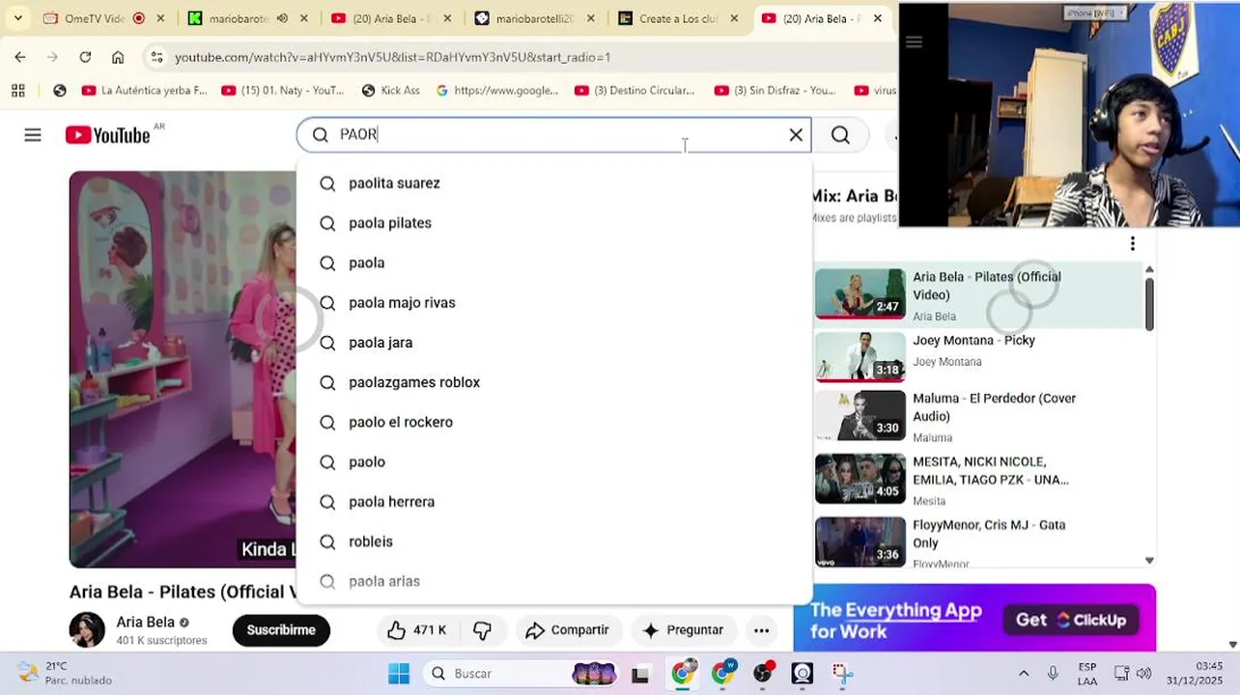Switch to the OmeTV Video tab
The height and width of the screenshot is (695, 1240).
(95, 18)
